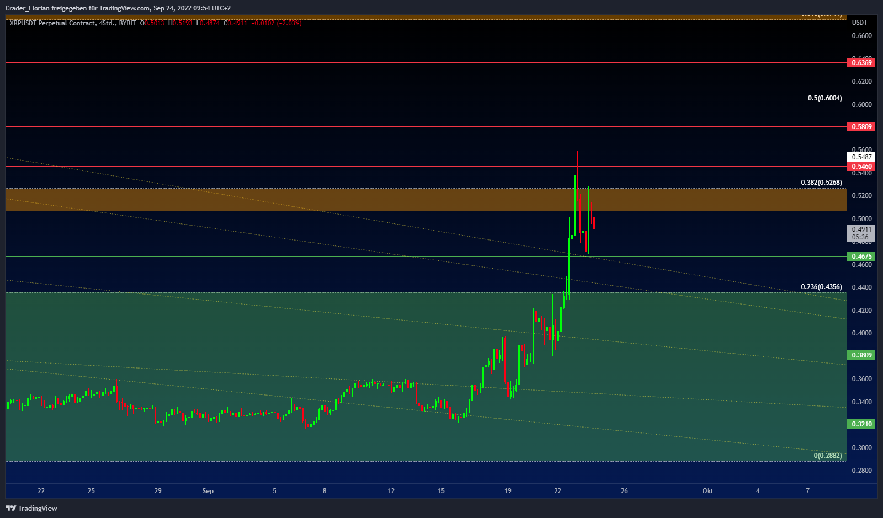Click the low value L0.4874

[x=208, y=23]
